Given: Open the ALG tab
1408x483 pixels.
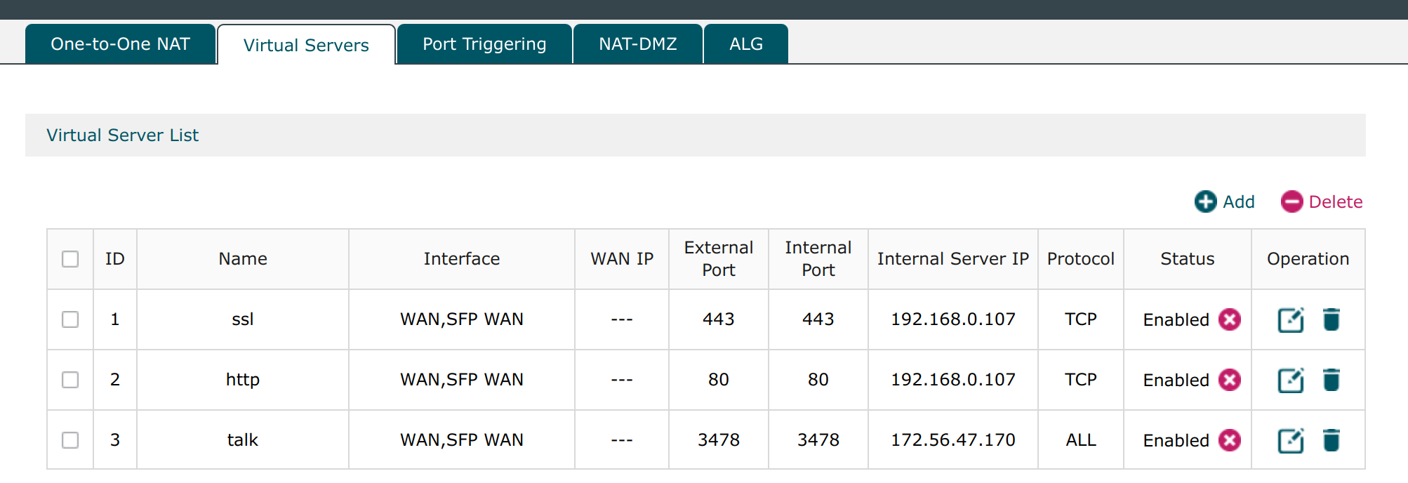Looking at the screenshot, I should click(x=745, y=44).
